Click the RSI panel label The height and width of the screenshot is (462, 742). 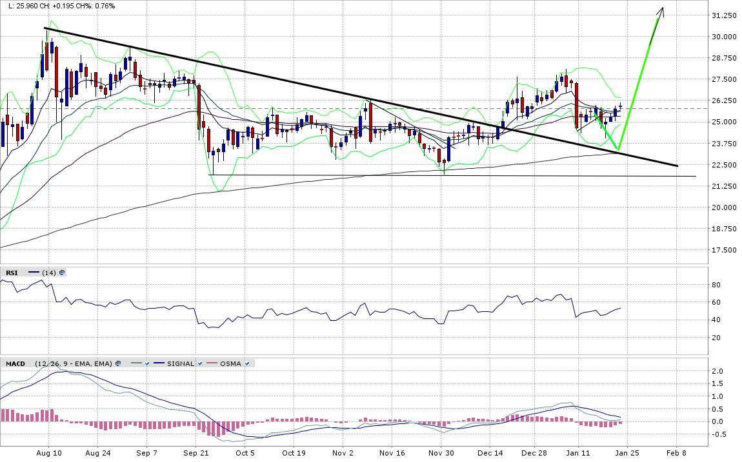12,273
